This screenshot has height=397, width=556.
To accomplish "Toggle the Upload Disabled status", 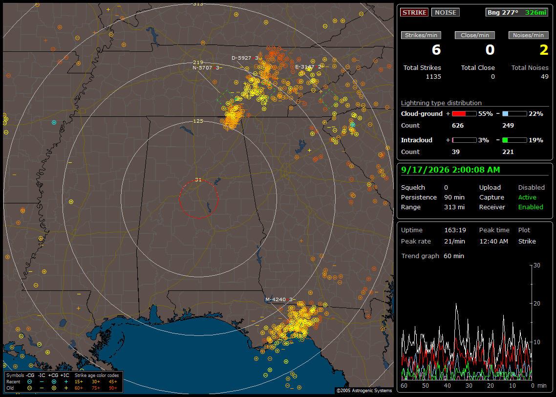I will (x=531, y=187).
